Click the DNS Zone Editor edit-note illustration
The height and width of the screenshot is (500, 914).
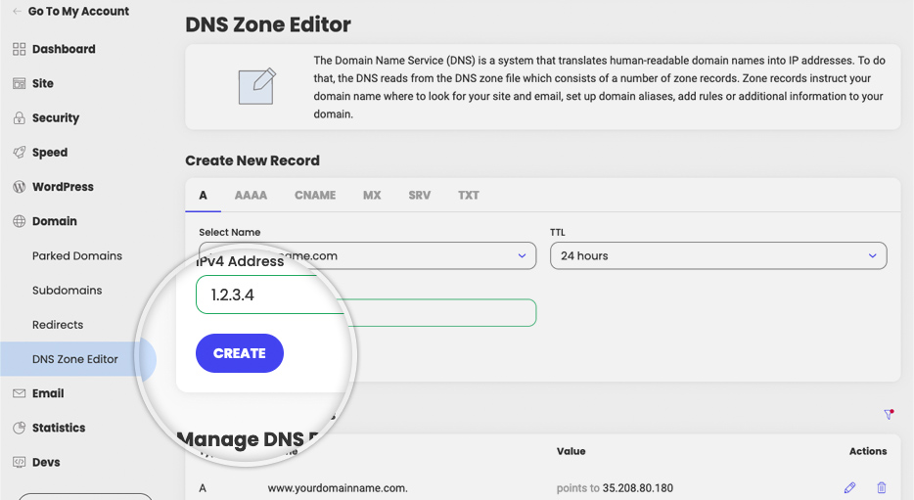pyautogui.click(x=257, y=86)
